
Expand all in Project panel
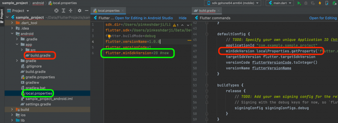coord(64,11)
